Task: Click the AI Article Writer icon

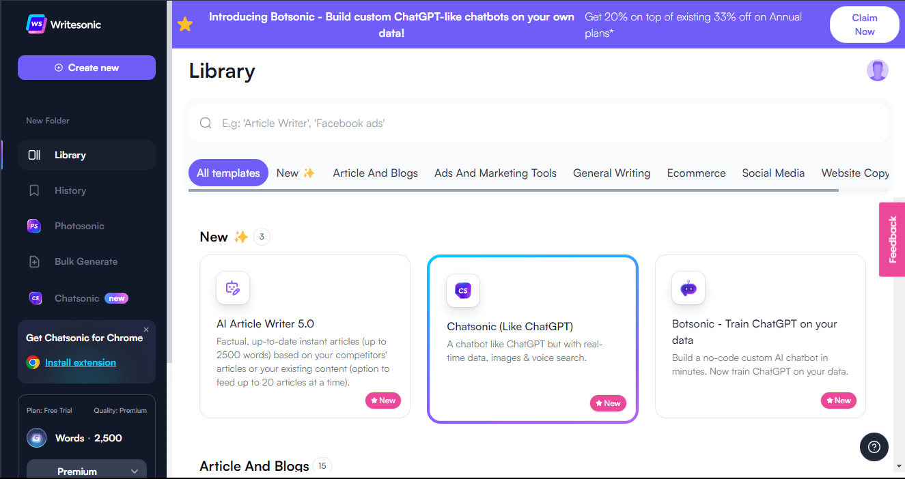Action: coord(233,288)
